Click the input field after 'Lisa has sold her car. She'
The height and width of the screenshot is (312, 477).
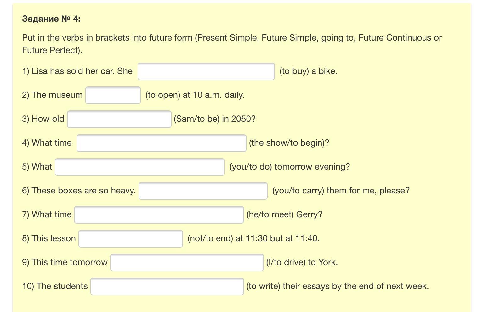(206, 71)
